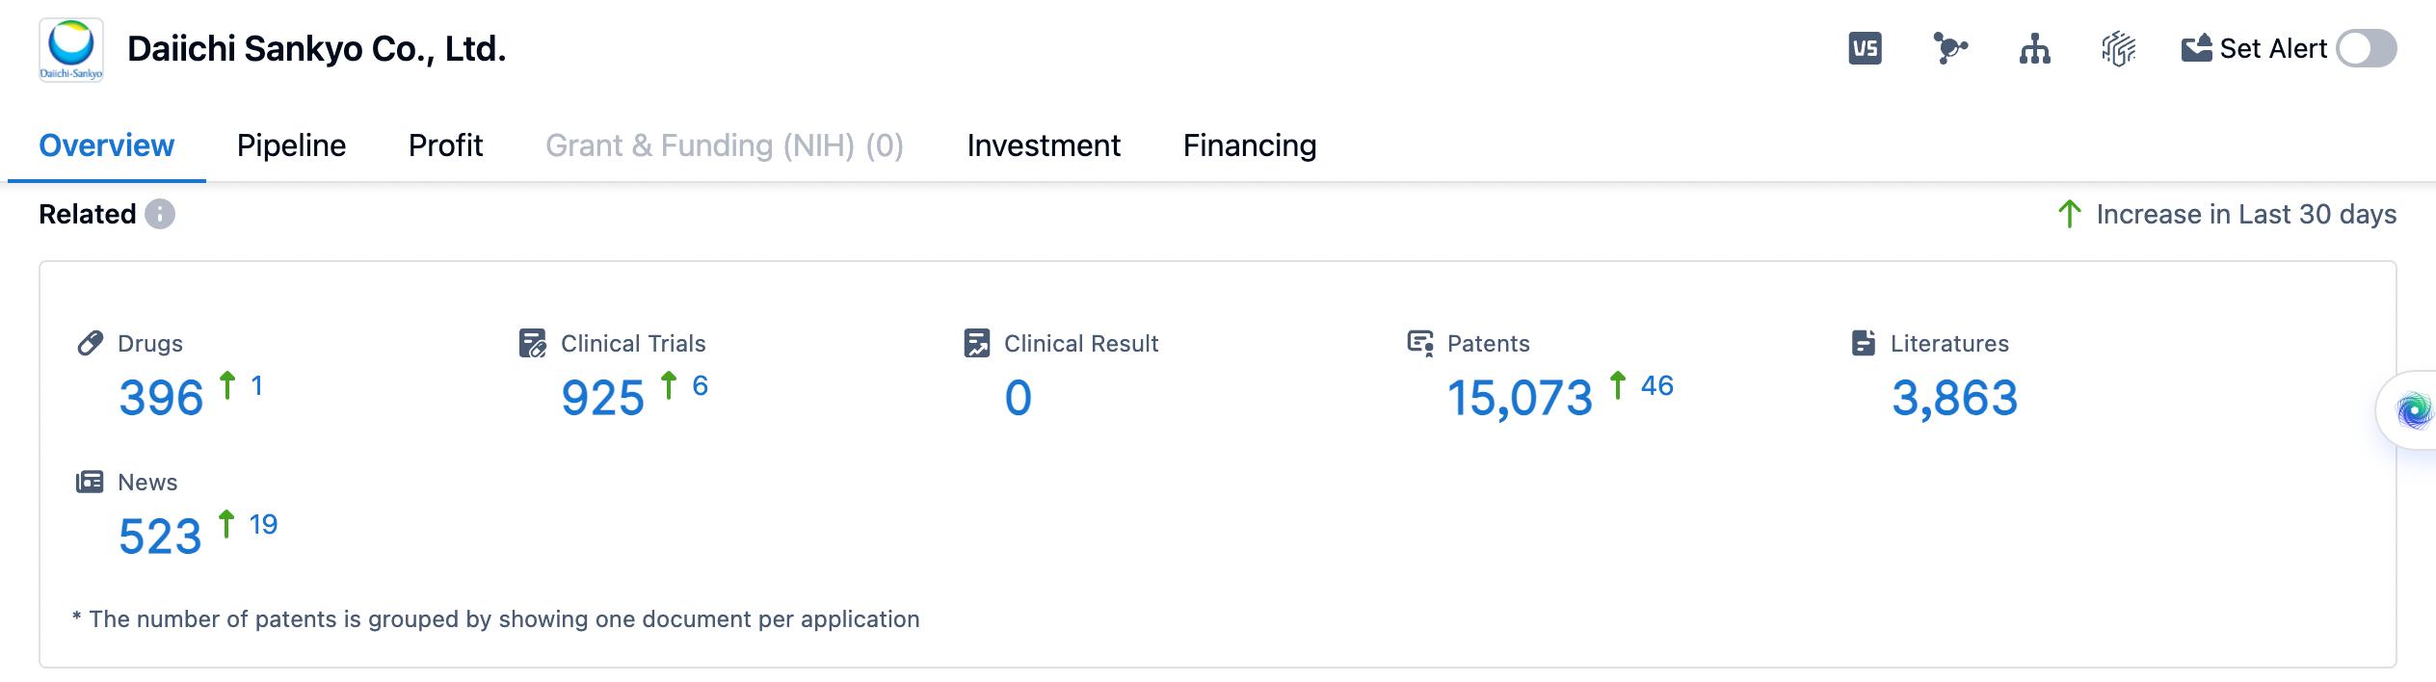
Task: Go to the Investment tab
Action: tap(1043, 145)
